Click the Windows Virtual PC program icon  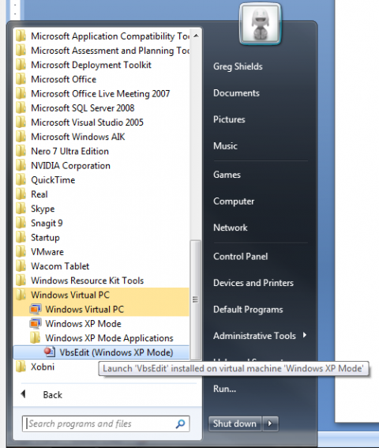36,310
